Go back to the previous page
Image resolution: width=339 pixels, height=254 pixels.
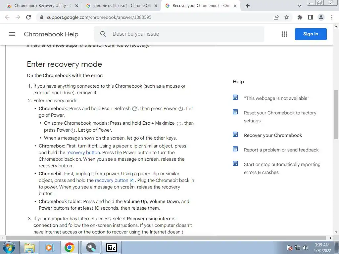point(7,17)
